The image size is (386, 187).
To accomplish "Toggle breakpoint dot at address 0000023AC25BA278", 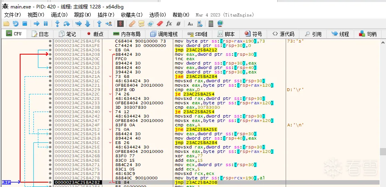I will click(50, 173).
